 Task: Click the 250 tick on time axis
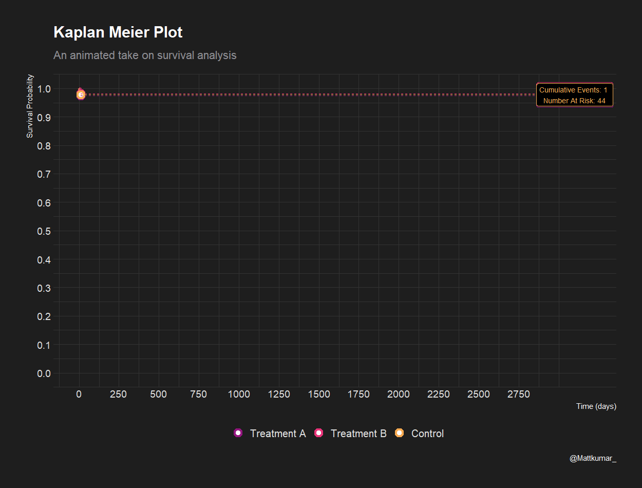119,394
